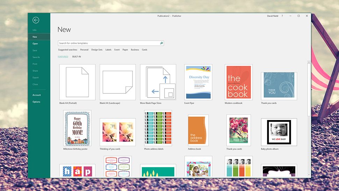Pick the Modern cookbook template
339x191 pixels.
click(239, 82)
